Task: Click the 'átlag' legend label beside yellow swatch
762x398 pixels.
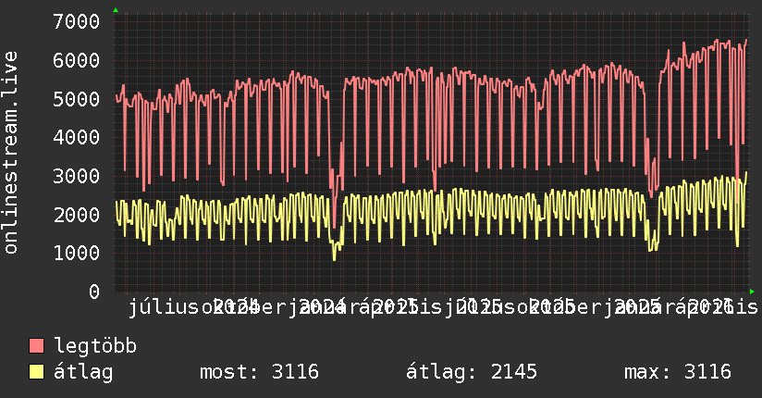Action: tap(83, 372)
